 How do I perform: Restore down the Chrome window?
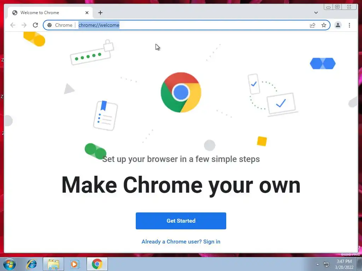[x=337, y=7]
